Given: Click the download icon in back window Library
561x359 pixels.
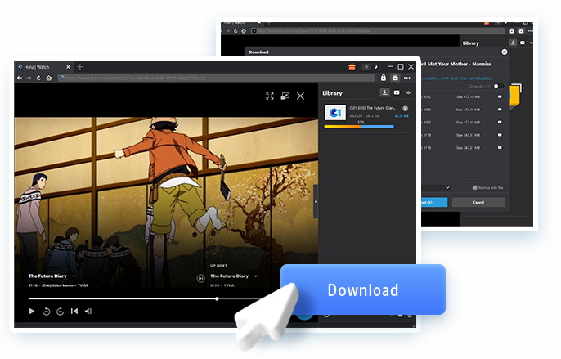Looking at the screenshot, I should 513,43.
